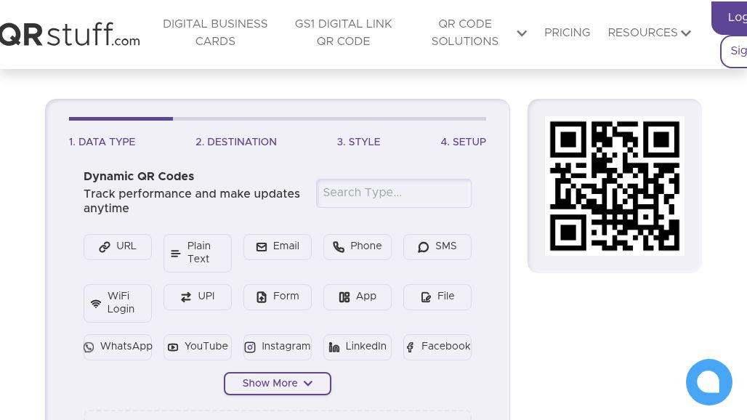Screen dimensions: 747x420
Task: Go to the Pricing page
Action: coord(567,33)
